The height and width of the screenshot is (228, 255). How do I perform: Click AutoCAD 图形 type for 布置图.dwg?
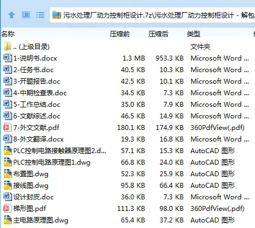pyautogui.click(x=212, y=174)
